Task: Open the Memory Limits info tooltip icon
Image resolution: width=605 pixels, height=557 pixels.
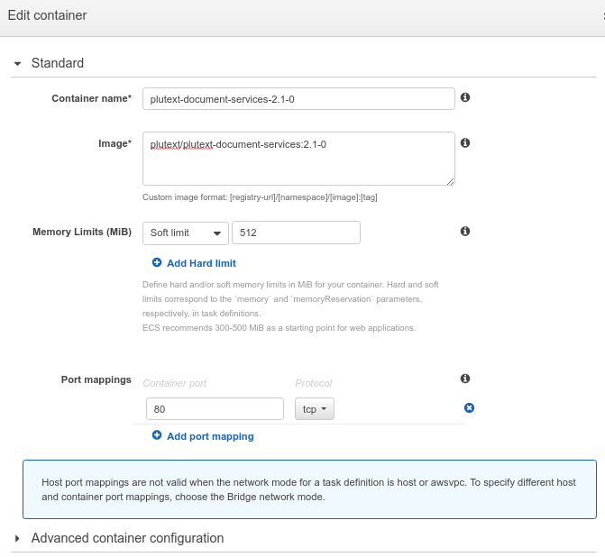Action: tap(465, 232)
